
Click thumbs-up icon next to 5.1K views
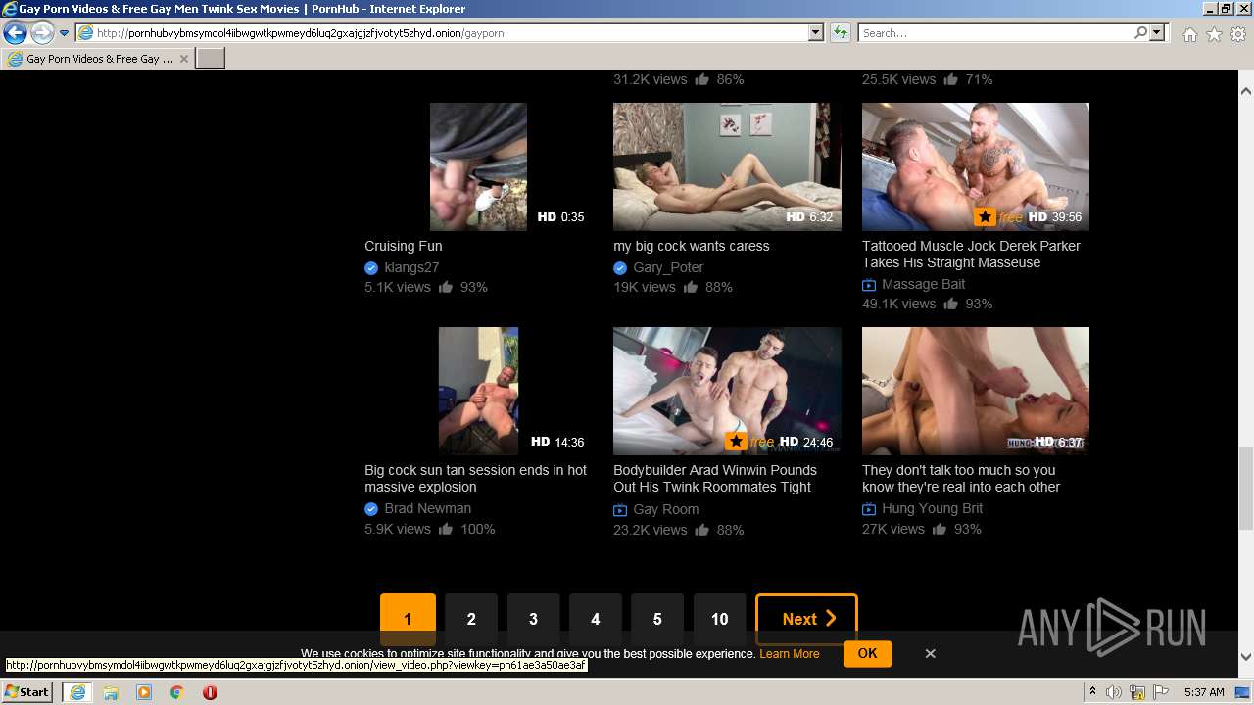tap(446, 287)
